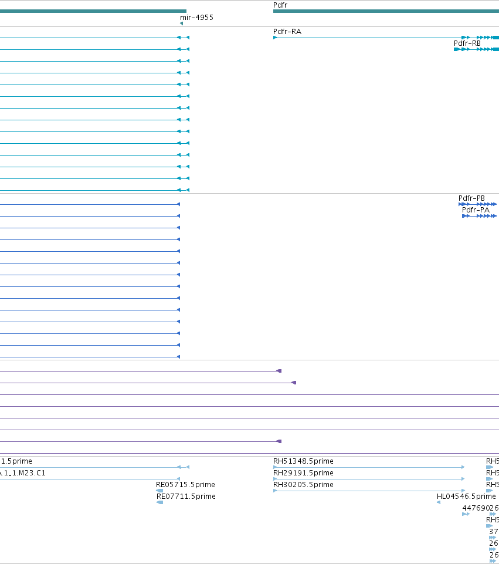Click the Pdfr-PA protein label
This screenshot has width=499, height=564.
tap(476, 210)
